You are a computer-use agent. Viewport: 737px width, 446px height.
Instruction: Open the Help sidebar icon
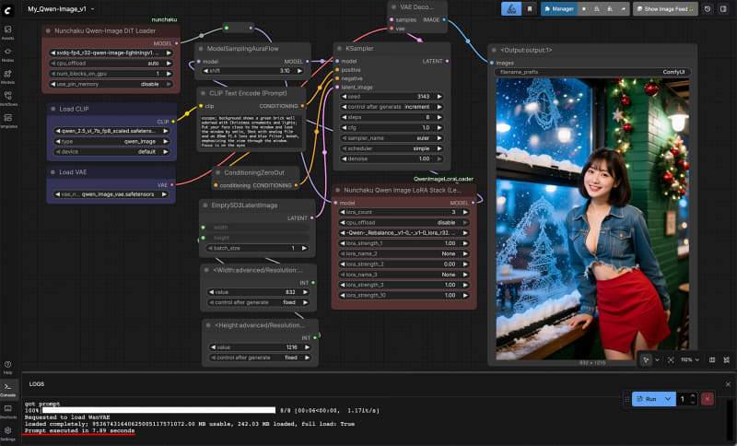coord(8,367)
